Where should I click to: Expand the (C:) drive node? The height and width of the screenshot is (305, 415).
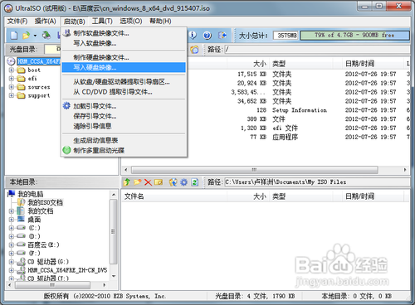[x=11, y=228]
